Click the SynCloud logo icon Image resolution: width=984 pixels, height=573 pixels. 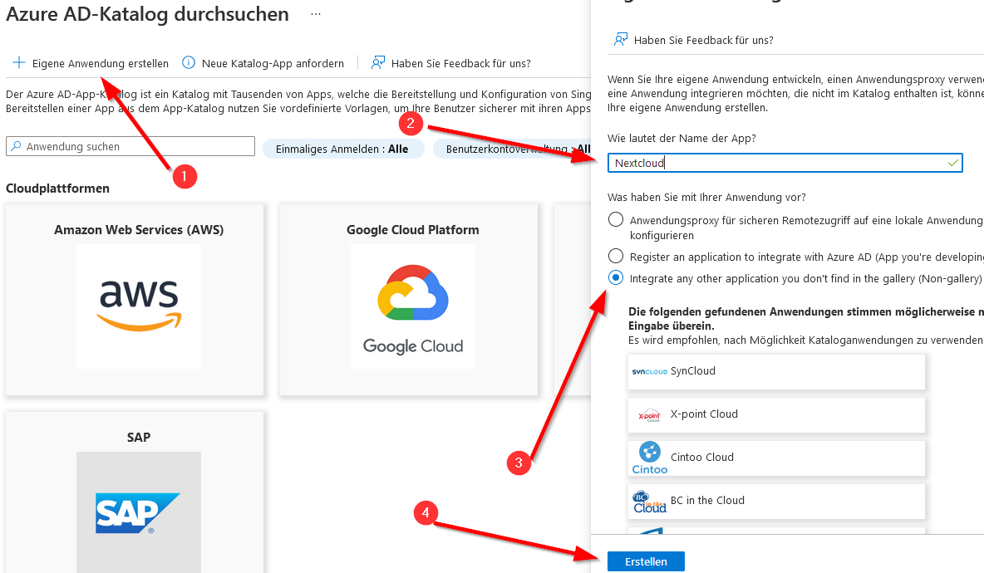point(650,372)
